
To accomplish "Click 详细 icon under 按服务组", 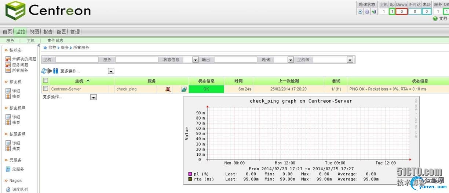I will 8,143.
